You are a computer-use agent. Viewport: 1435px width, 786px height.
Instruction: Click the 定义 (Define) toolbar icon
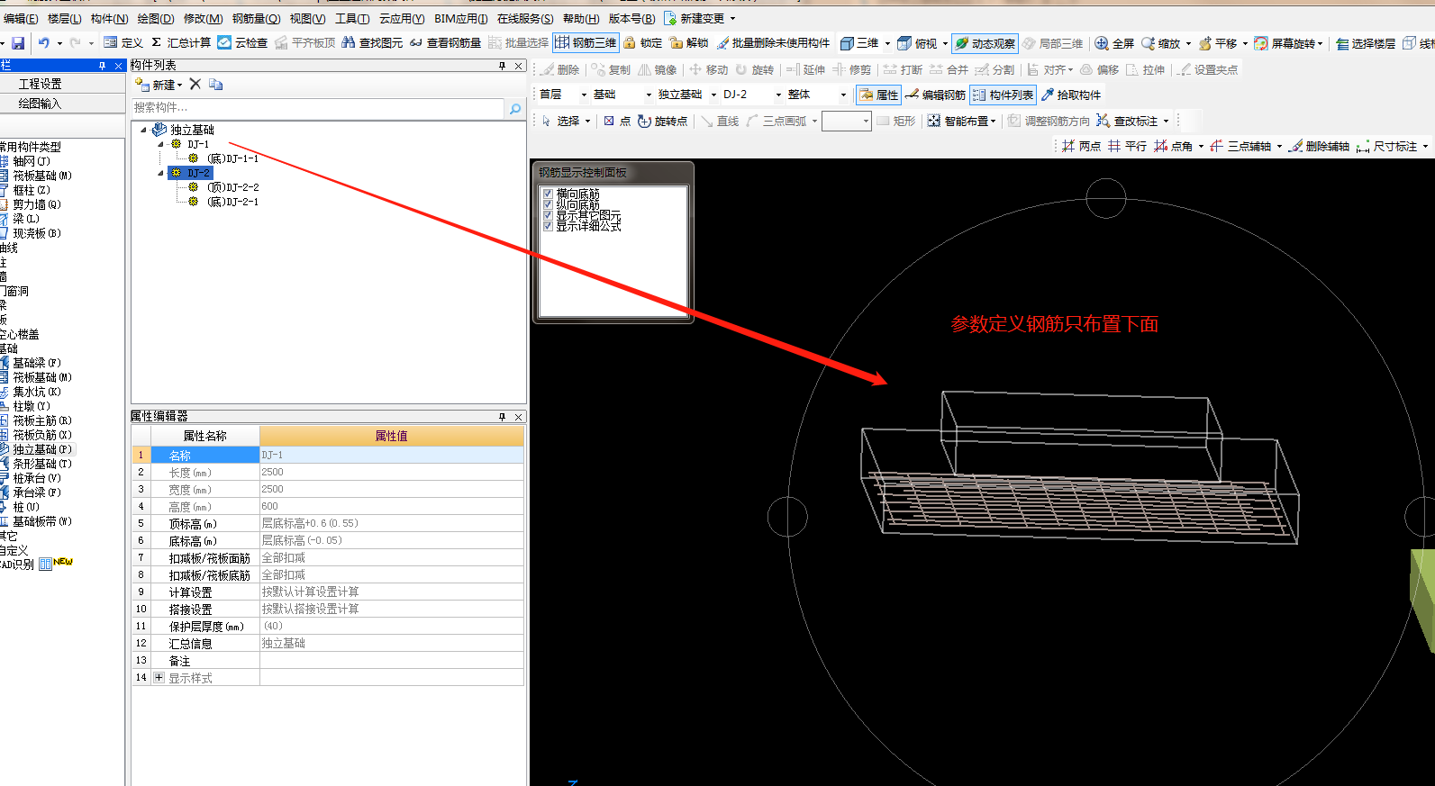123,42
